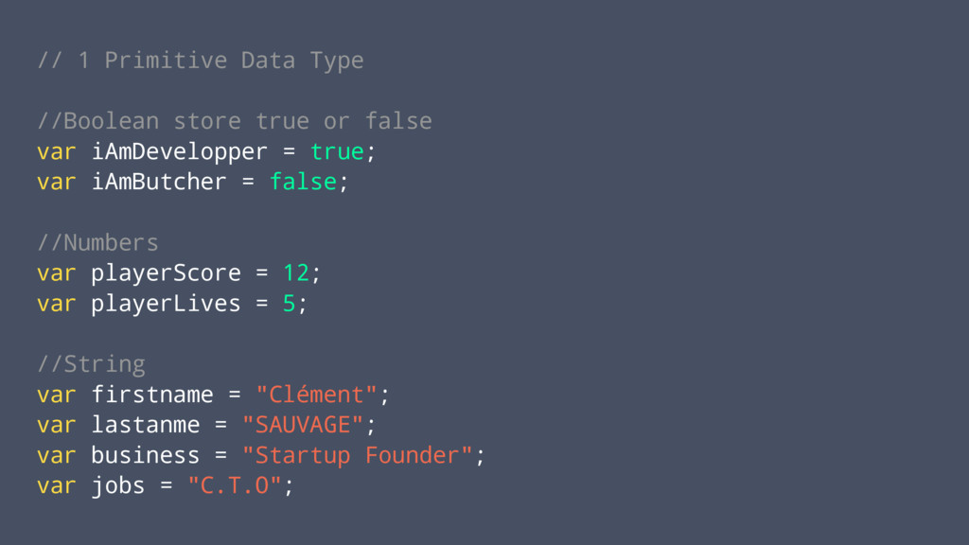Click the number 5 value
This screenshot has height=545, width=969.
[289, 304]
